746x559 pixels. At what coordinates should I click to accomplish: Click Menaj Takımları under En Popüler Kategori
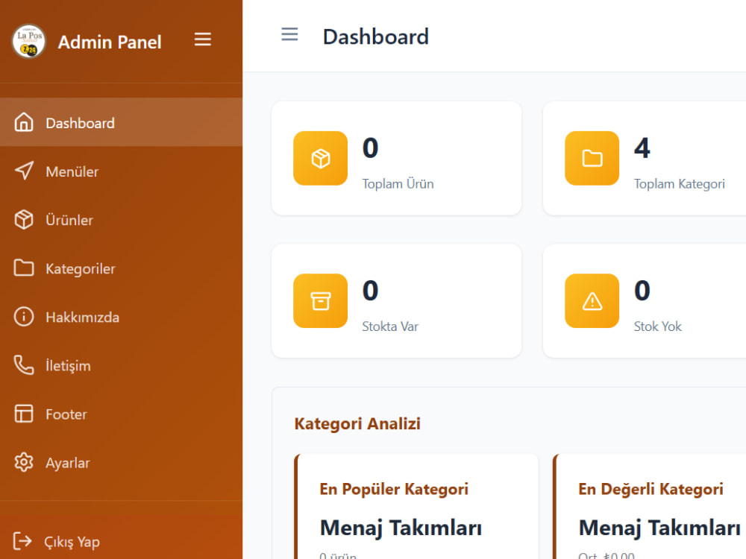pos(401,528)
